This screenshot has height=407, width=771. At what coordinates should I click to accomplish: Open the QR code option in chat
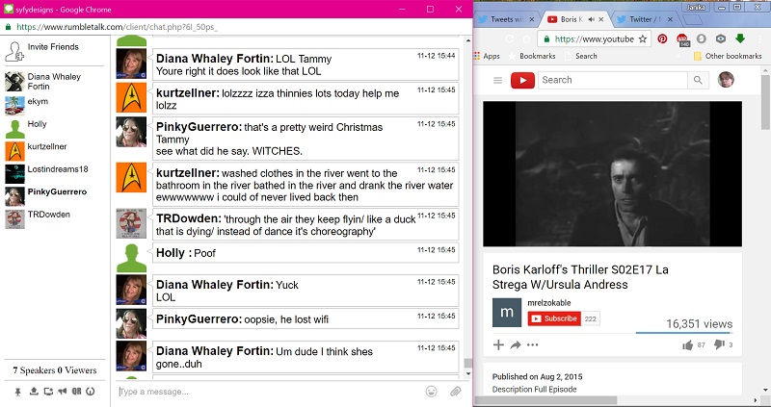pos(77,392)
